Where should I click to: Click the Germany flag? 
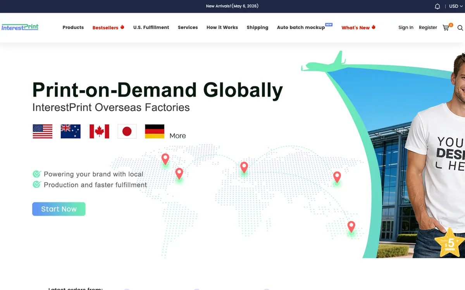[155, 131]
